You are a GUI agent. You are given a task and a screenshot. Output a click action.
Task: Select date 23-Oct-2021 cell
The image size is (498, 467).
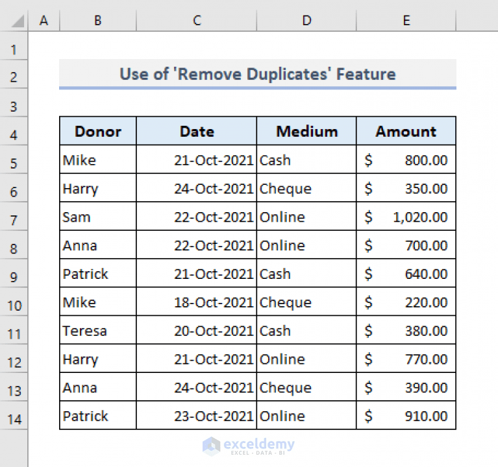tap(197, 415)
